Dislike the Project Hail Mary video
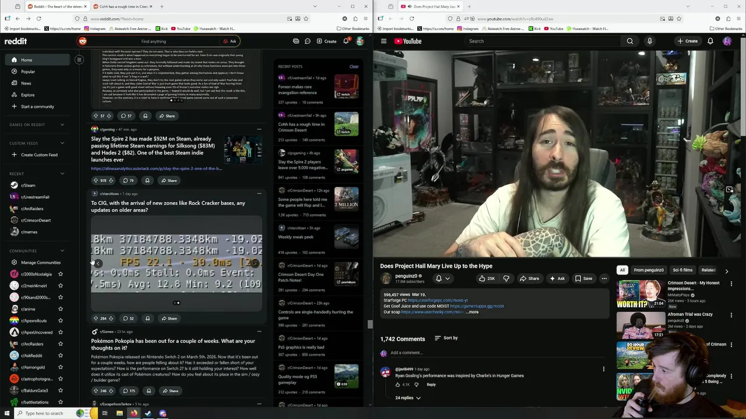 click(505, 278)
